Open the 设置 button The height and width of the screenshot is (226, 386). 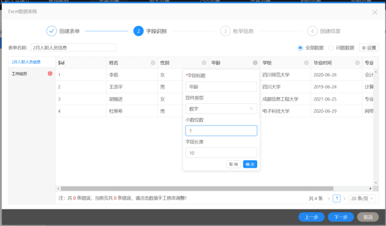(369, 47)
